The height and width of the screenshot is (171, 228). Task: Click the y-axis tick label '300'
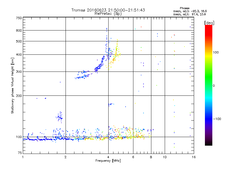point(19,72)
